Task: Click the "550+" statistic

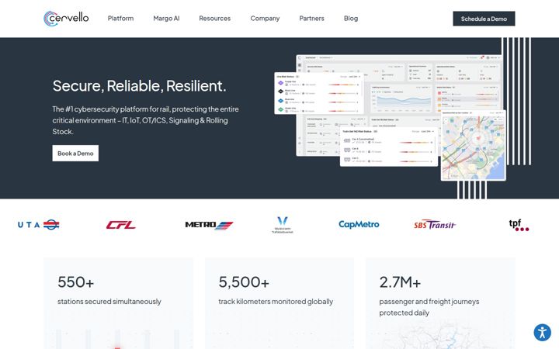Action: (75, 282)
